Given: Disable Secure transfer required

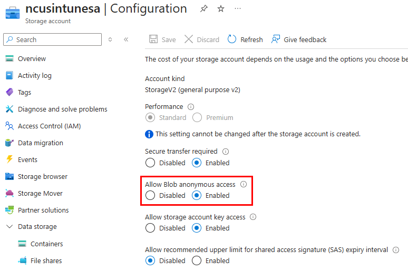Looking at the screenshot, I should click(150, 163).
